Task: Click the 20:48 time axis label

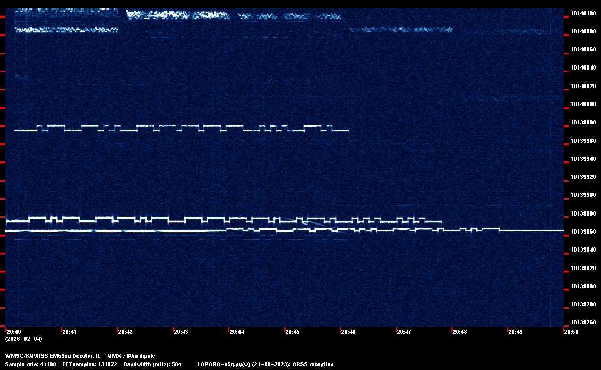Action: [460, 332]
